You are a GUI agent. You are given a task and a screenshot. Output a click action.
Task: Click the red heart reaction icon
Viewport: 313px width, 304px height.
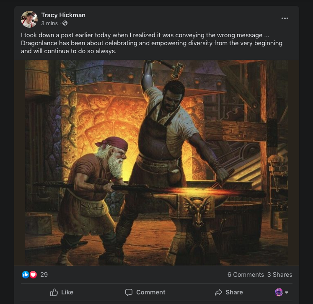(x=33, y=275)
